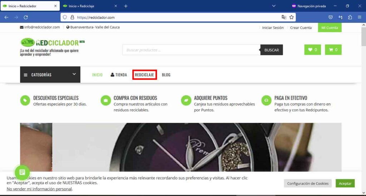Click the Iniciar Sesión link
Image resolution: width=366 pixels, height=196 pixels.
pyautogui.click(x=273, y=27)
